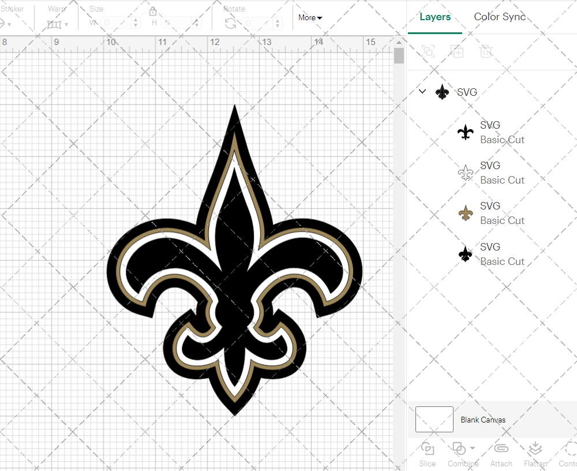The height and width of the screenshot is (471, 577).
Task: Switch to the Color Sync tab
Action: pos(500,17)
